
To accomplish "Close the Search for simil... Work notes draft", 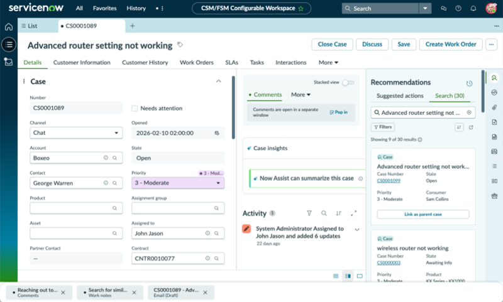I will (134, 293).
